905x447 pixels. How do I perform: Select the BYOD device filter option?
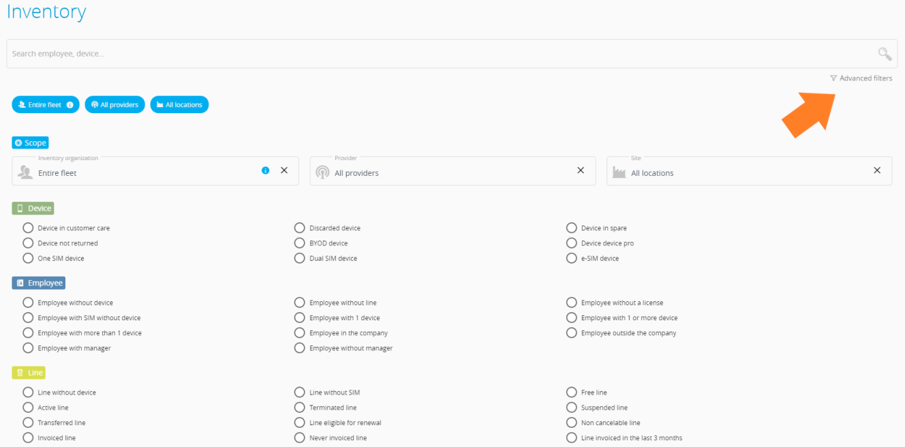click(300, 243)
